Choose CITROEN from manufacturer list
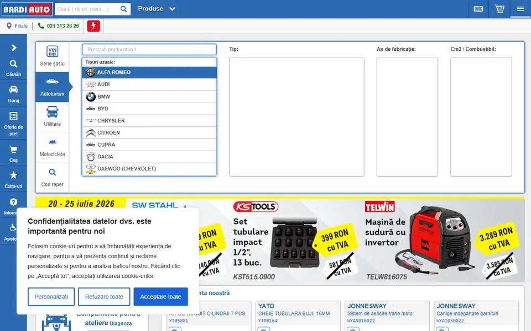Screen dimensions: 531x331 (149, 133)
